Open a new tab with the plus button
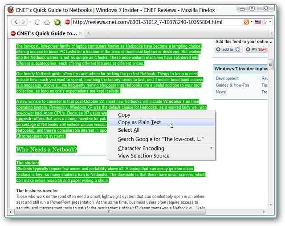Screen dimensions: 285x226 [x=89, y=33]
